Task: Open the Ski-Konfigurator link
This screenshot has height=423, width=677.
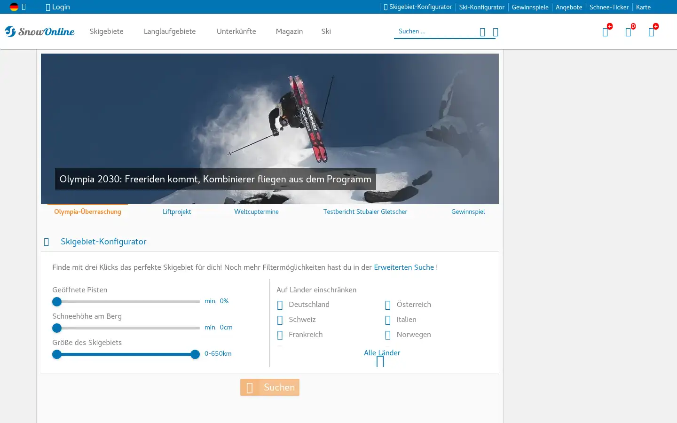Action: [481, 7]
